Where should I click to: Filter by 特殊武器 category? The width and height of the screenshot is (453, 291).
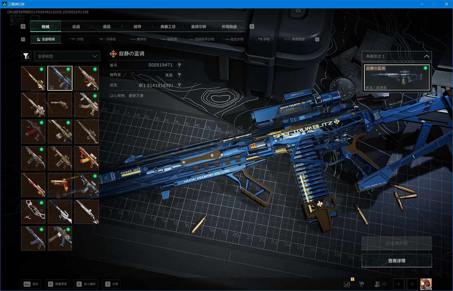(294, 39)
